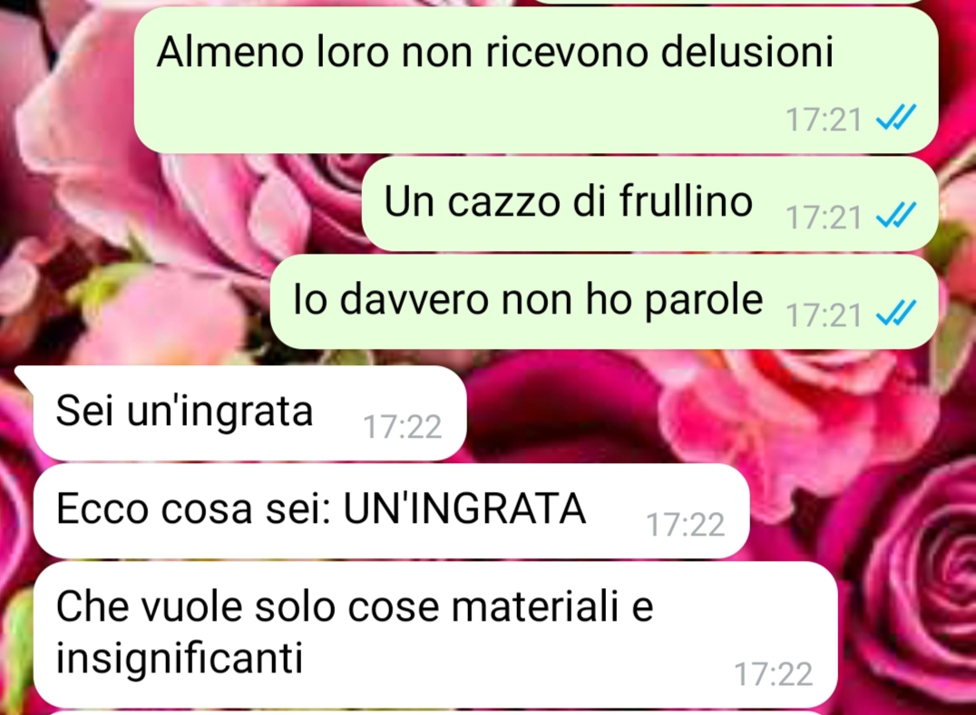Viewport: 976px width, 715px height.
Task: Select the 'Almeno loro non ricevono delusioni' message
Action: [536, 80]
